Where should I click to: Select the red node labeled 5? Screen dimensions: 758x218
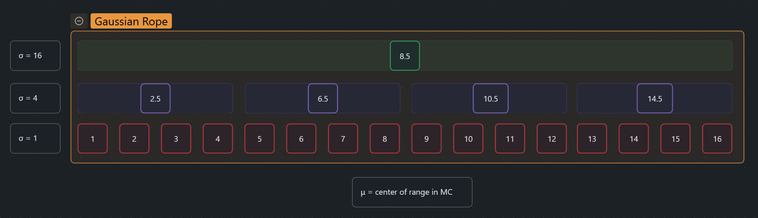[x=260, y=139]
